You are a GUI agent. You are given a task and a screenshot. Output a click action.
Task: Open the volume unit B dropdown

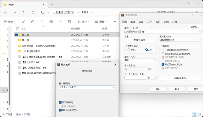click(155, 78)
